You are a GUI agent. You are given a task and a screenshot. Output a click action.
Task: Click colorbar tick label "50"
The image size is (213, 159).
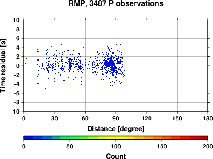[70, 146]
